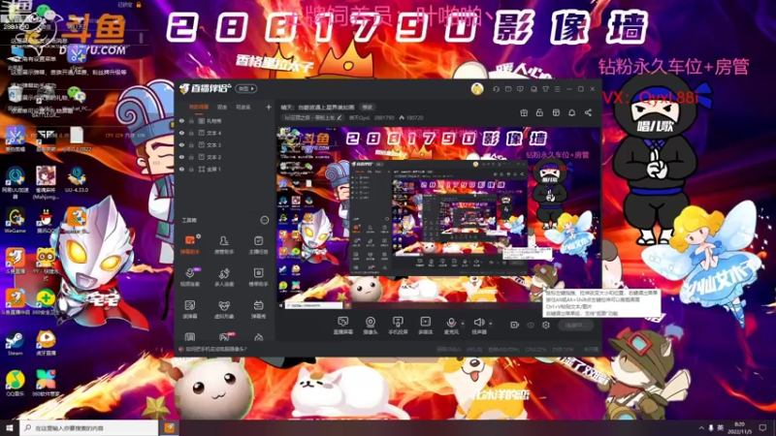The image size is (776, 436).
Task: Add a 手机投屏 phone casting source
Action: click(398, 326)
